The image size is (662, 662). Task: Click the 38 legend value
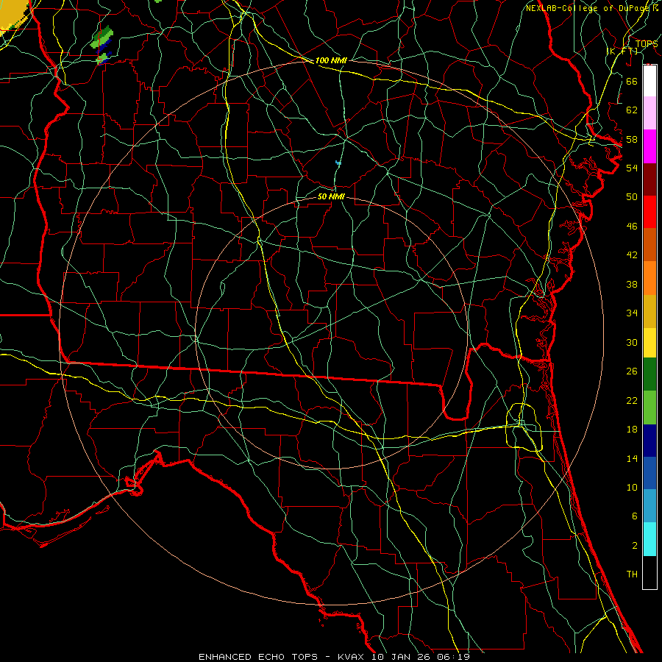632,284
